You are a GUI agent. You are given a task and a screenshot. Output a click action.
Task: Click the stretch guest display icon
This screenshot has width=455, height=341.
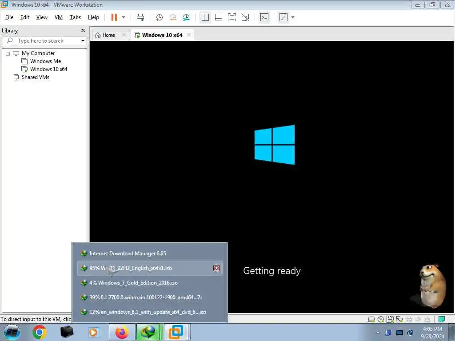[283, 17]
